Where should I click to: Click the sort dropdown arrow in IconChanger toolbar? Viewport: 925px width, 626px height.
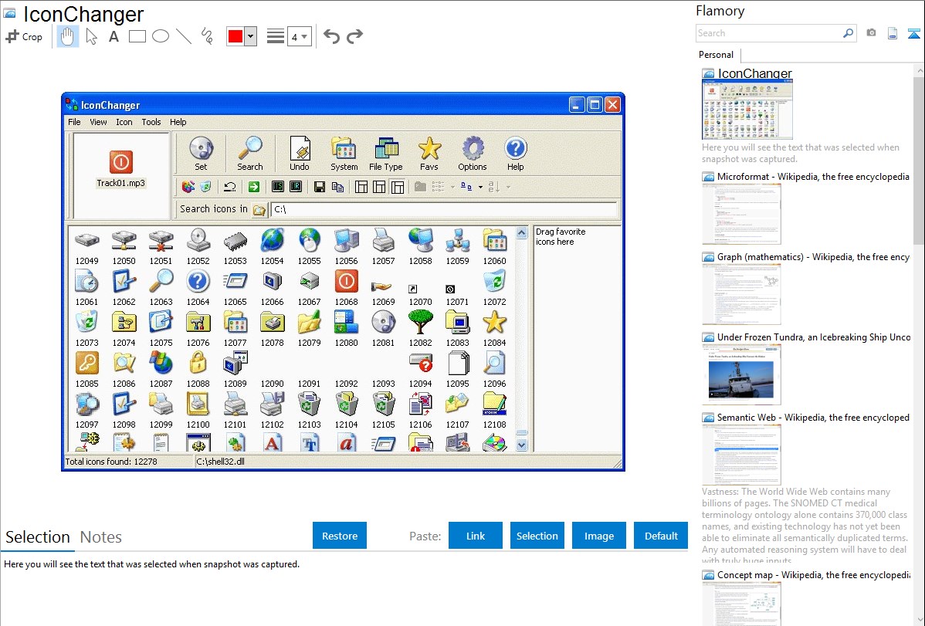point(508,187)
